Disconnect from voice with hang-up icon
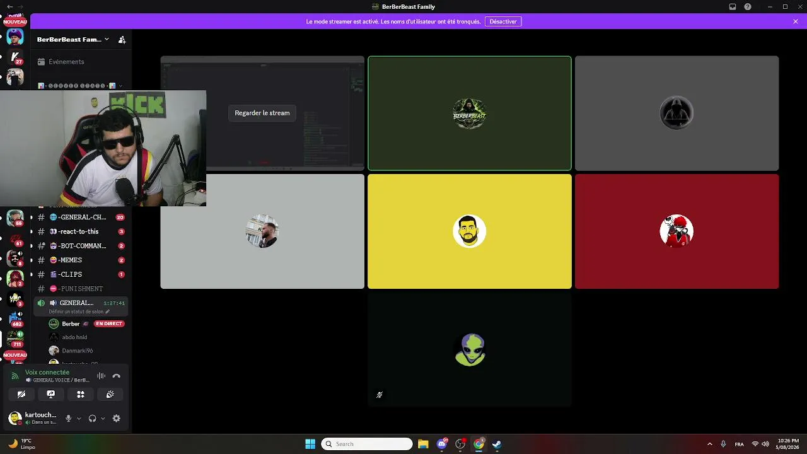 coord(116,376)
